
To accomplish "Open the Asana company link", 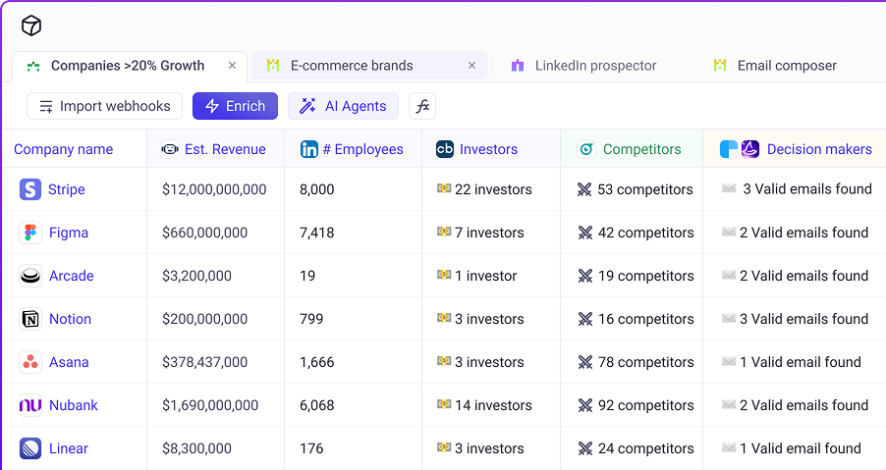I will [69, 362].
